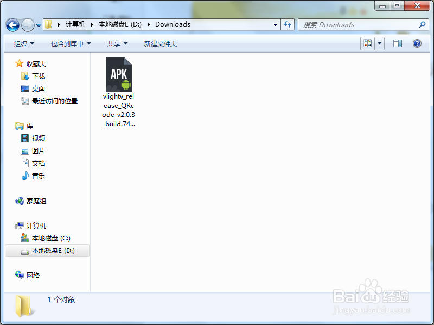Open the 下载 (Downloads) favorite in sidebar
The width and height of the screenshot is (434, 325).
tap(38, 76)
